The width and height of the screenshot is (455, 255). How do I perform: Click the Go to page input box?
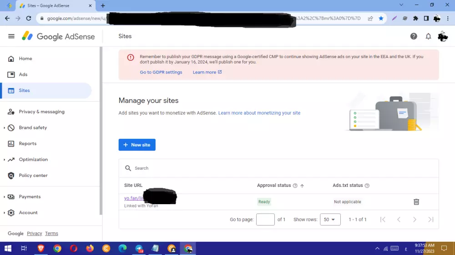(x=265, y=220)
